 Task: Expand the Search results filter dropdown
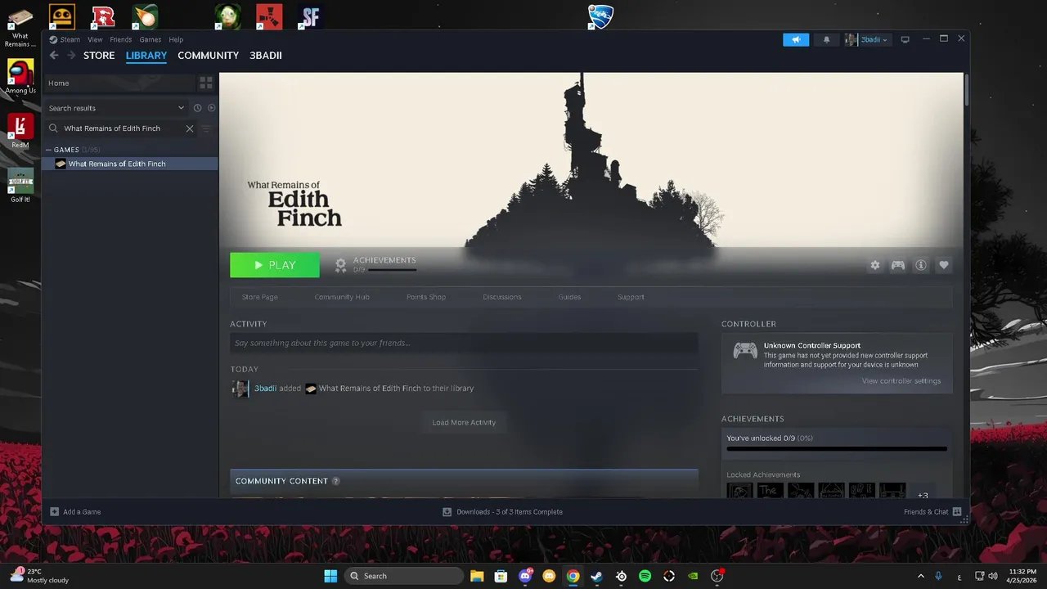point(116,108)
